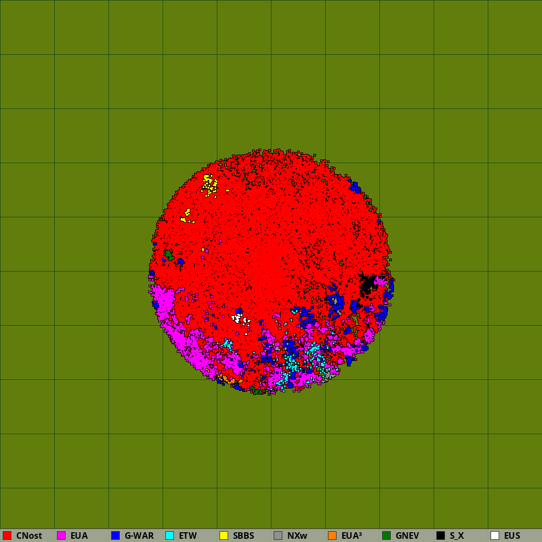542x542 pixels.
Task: Select the EUA³ legend label
Action: 352,535
